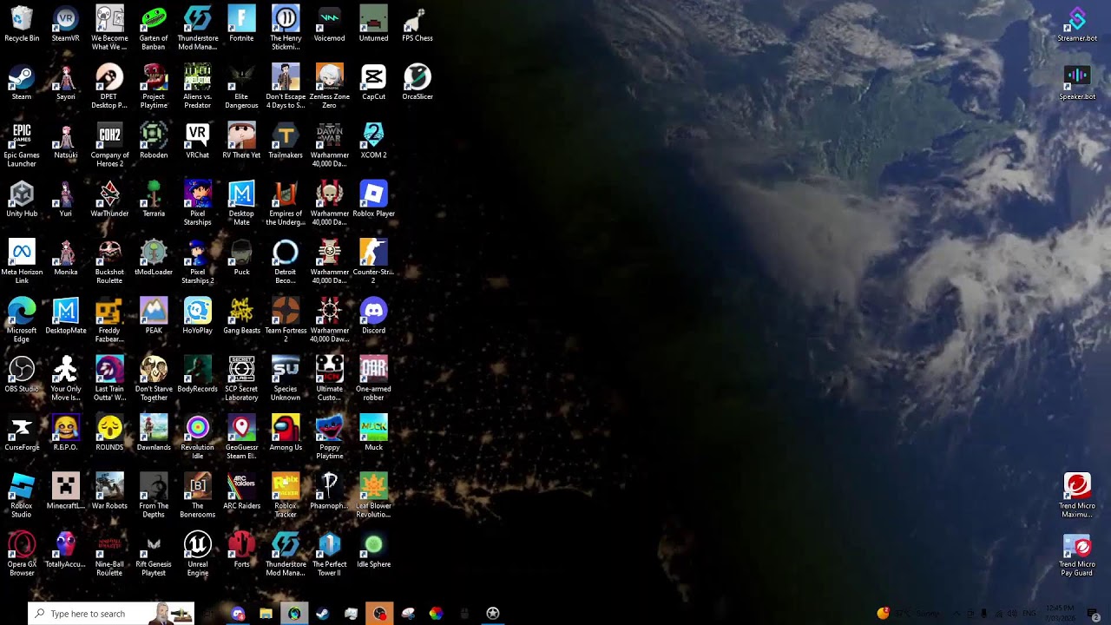
Task: Launch WarThunder
Action: click(x=109, y=199)
